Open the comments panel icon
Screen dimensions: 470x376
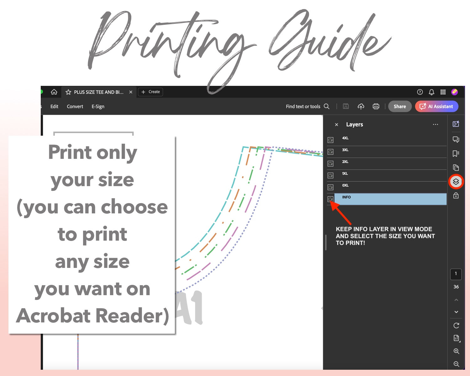click(456, 139)
